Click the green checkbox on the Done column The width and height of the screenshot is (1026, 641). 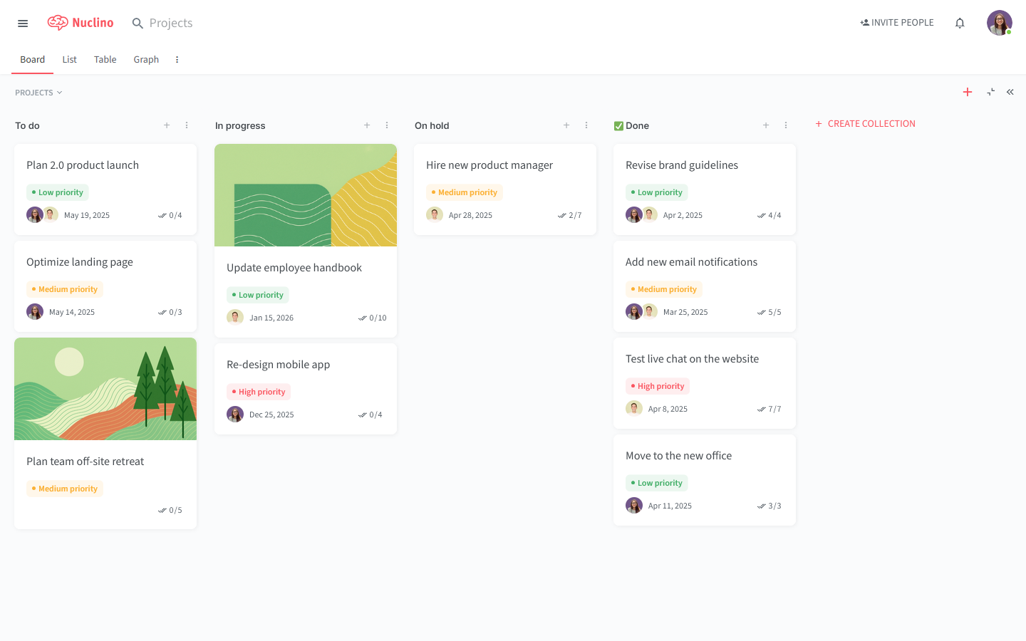click(x=618, y=125)
